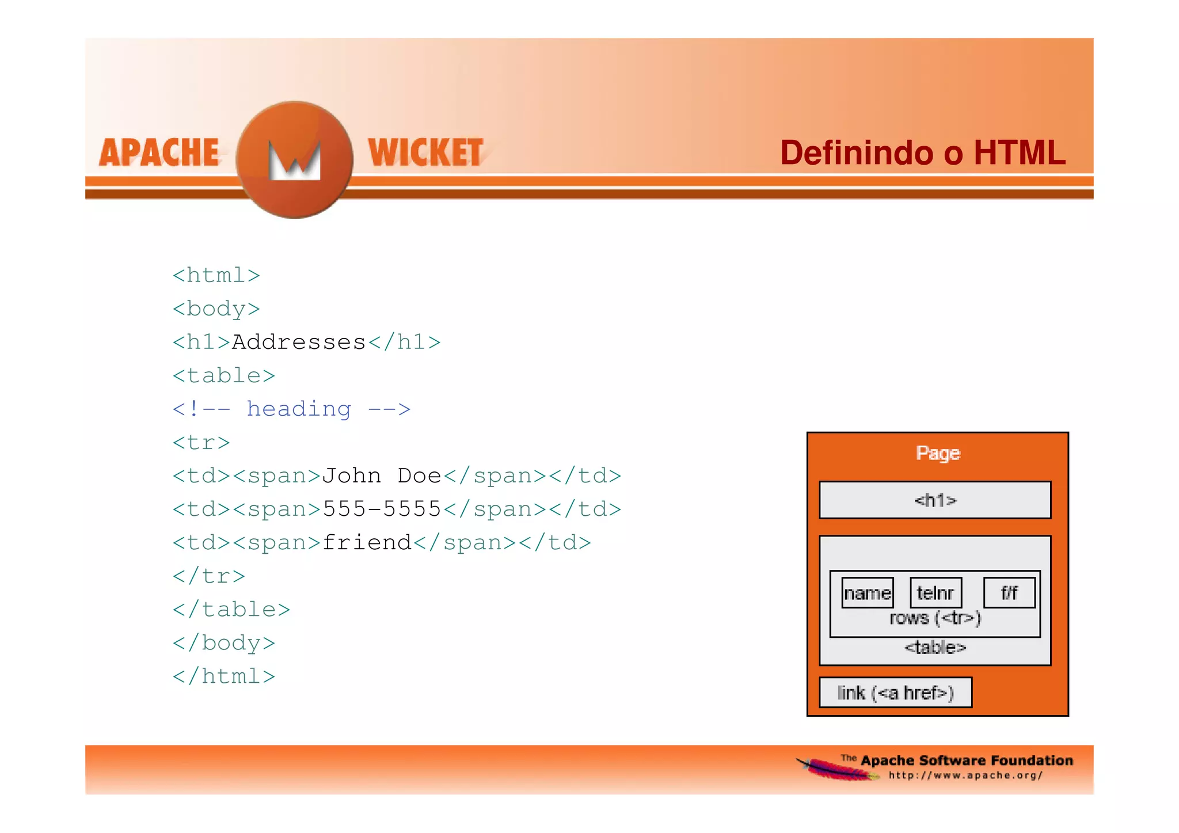Click the <h1>Addresses</h1> code line

pyautogui.click(x=307, y=342)
